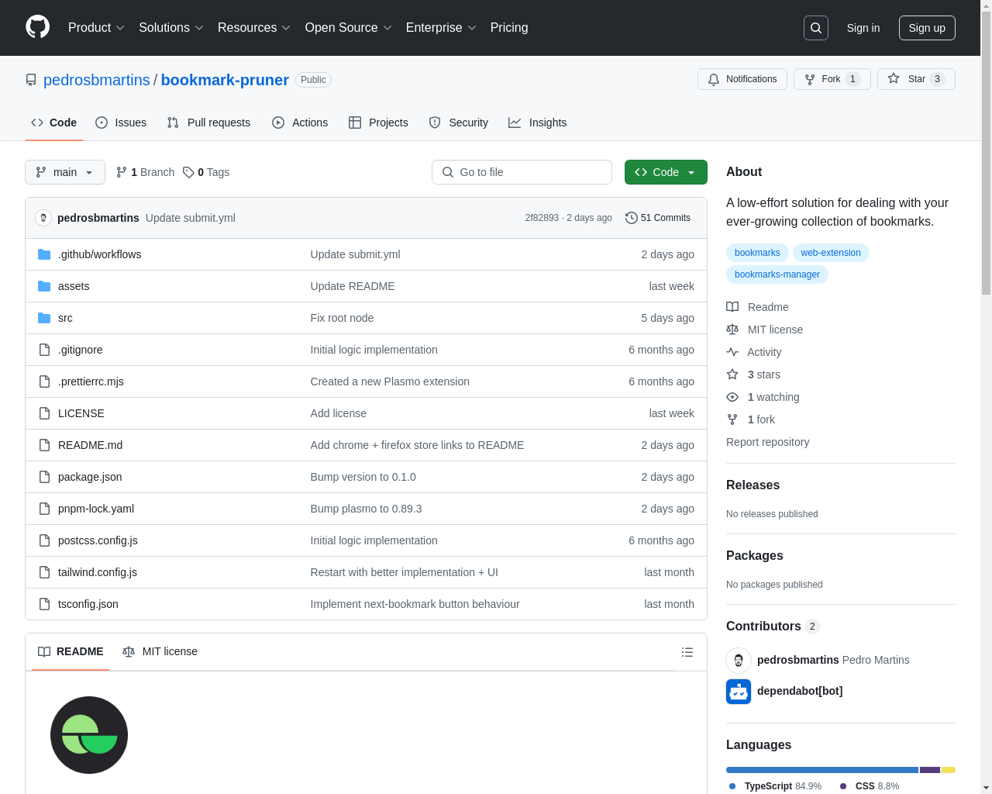Image resolution: width=992 pixels, height=794 pixels.
Task: View the 51 Commits history
Action: [x=658, y=218]
